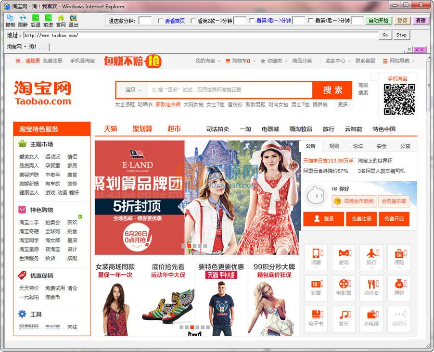Expand the 卖家中心 dropdown

click(338, 61)
